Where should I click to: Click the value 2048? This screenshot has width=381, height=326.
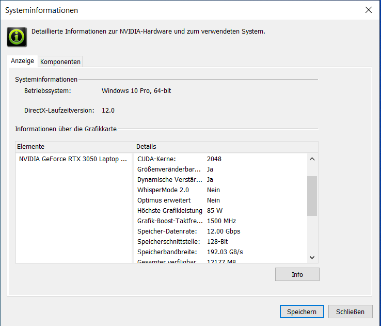pyautogui.click(x=214, y=159)
